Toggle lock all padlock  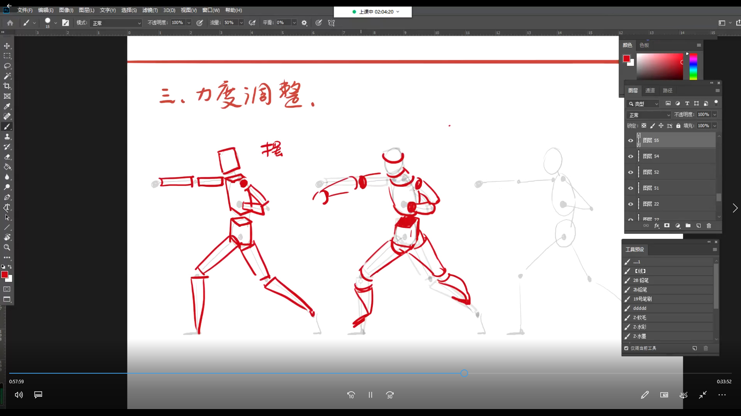[x=678, y=126]
